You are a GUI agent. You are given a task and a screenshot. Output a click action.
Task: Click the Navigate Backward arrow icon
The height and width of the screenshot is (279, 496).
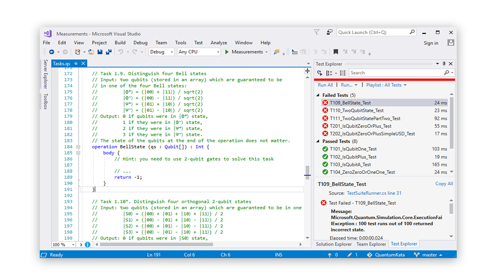click(x=52, y=52)
